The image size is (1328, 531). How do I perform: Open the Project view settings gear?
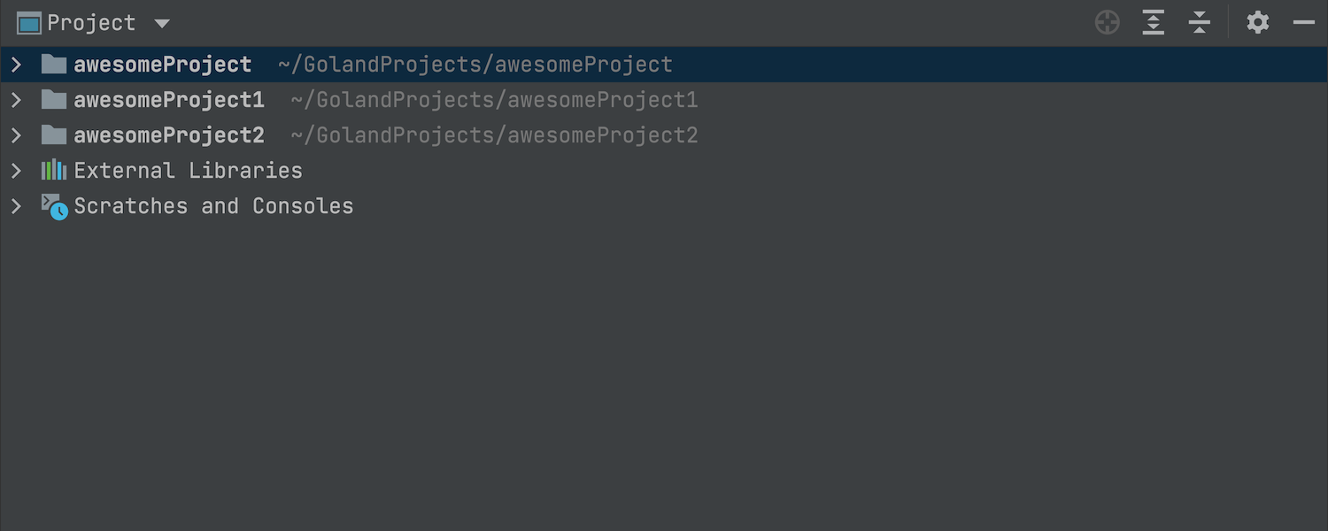(x=1258, y=23)
